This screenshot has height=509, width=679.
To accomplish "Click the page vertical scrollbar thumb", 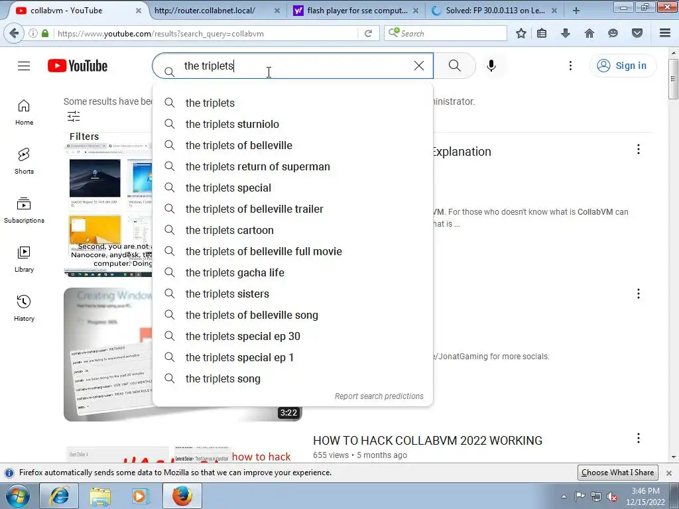I will [673, 79].
